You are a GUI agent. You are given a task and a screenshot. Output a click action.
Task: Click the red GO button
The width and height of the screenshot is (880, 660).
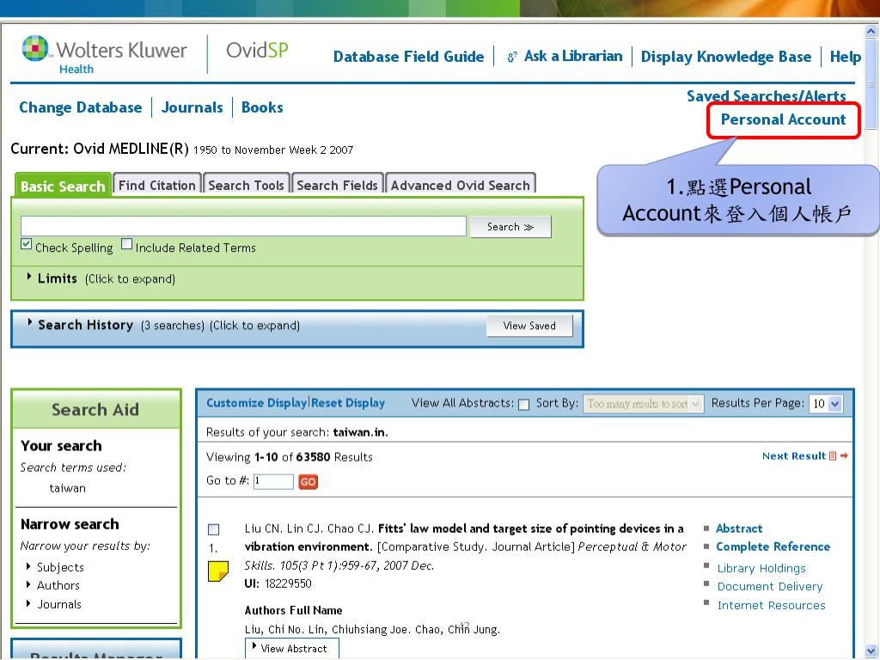click(x=308, y=481)
